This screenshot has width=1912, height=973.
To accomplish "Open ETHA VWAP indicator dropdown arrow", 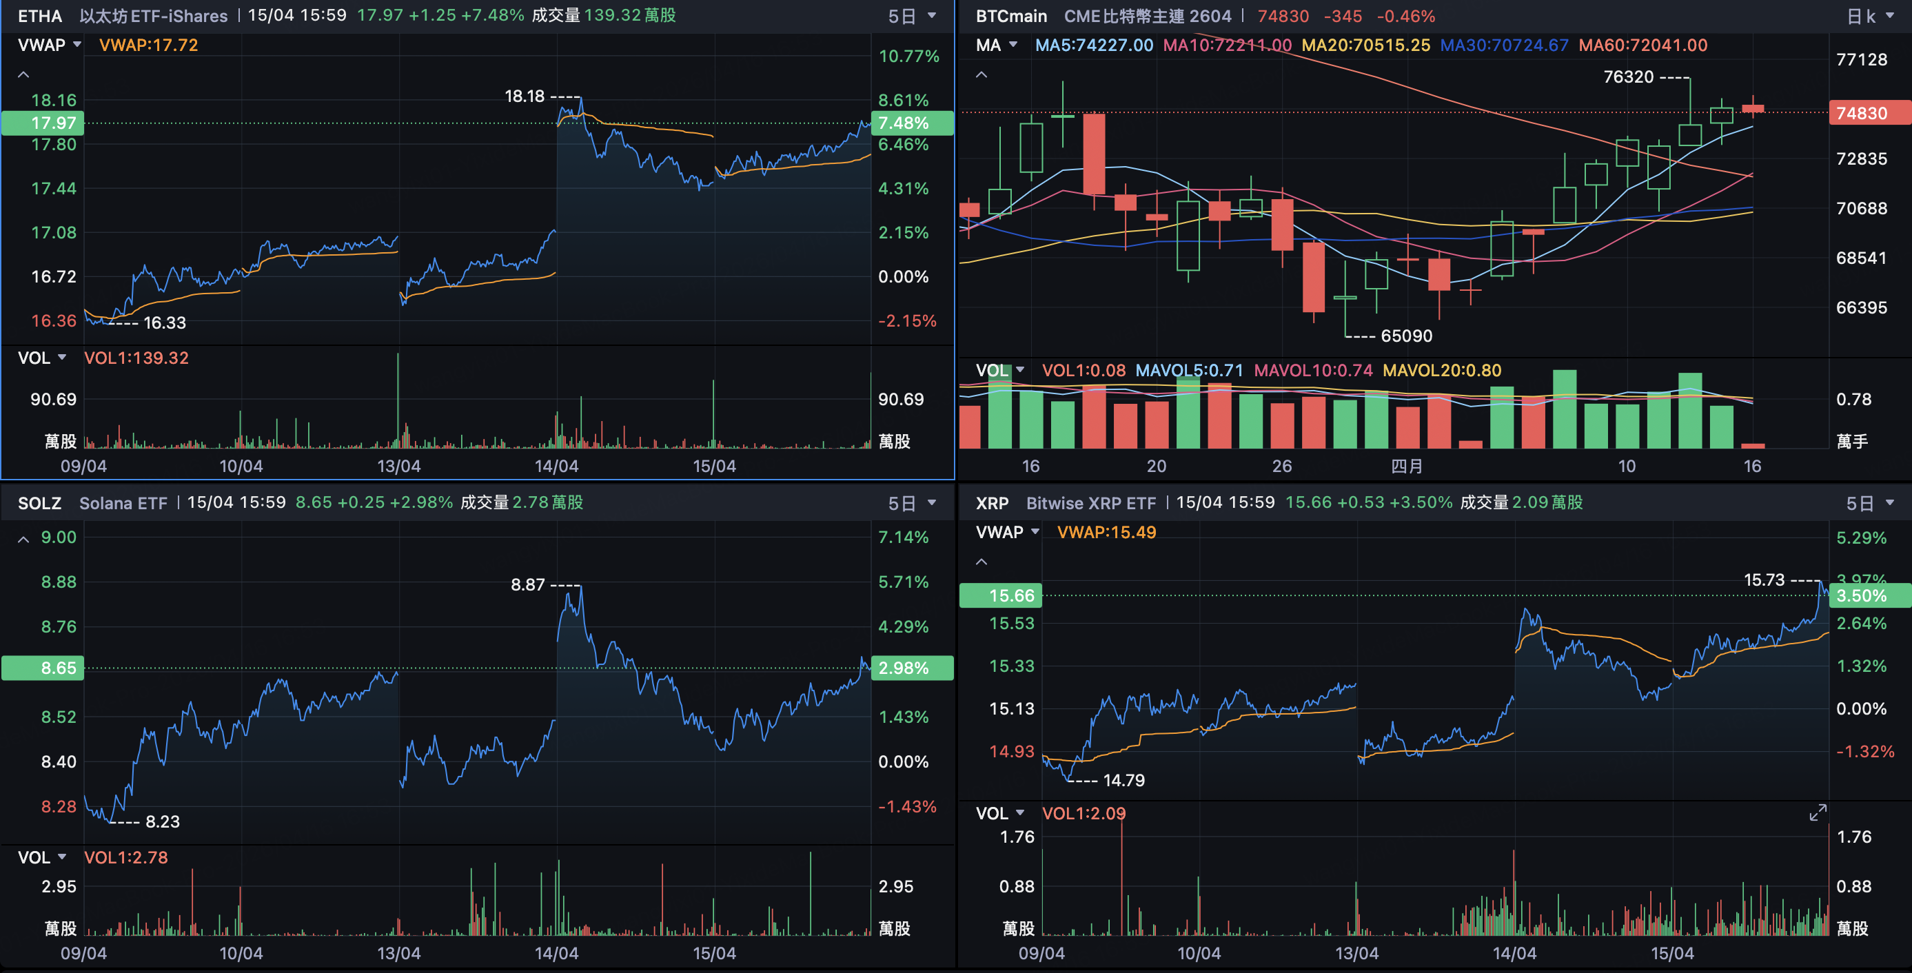I will pyautogui.click(x=77, y=45).
